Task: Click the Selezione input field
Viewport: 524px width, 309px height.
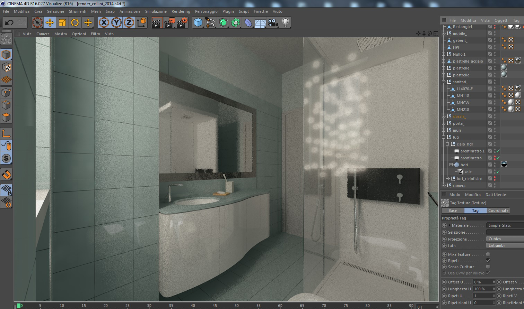Action: tap(505, 232)
